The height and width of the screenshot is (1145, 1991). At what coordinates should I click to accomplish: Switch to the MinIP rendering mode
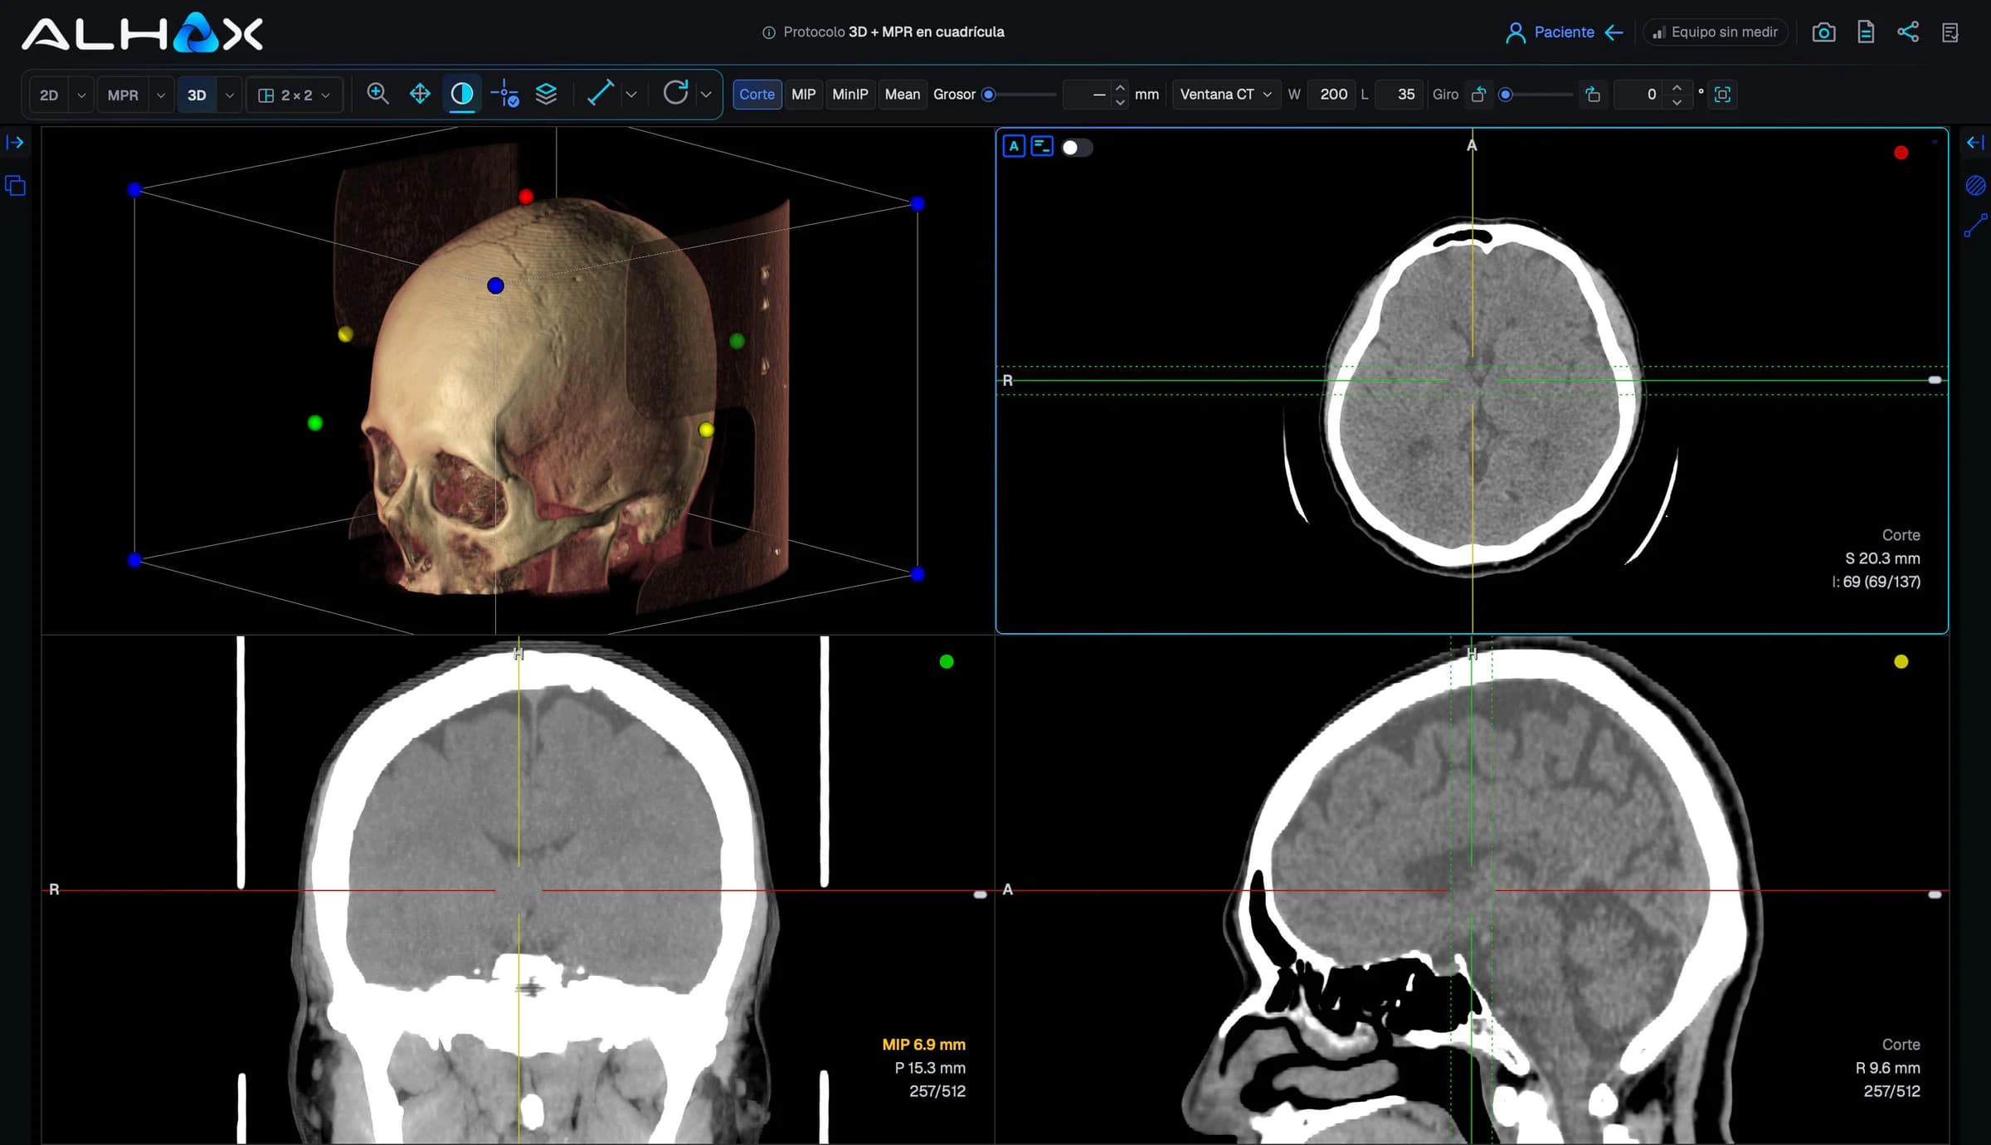click(x=849, y=95)
